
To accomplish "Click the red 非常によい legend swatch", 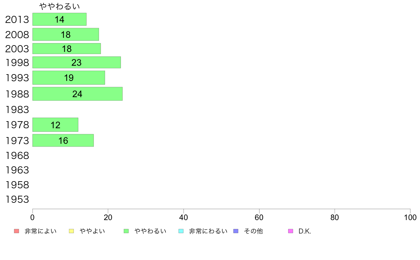I will click(17, 231).
